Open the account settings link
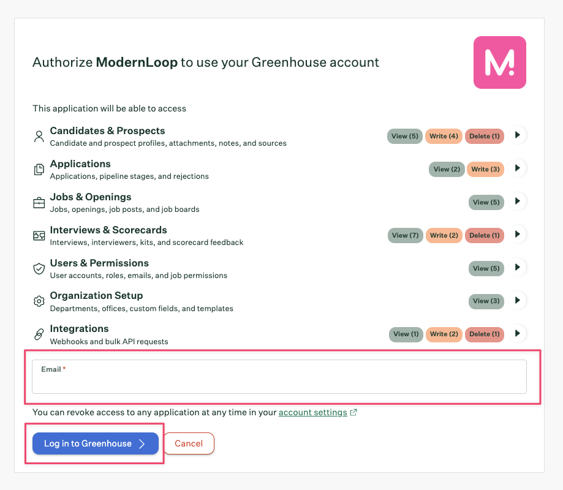This screenshot has height=490, width=563. coord(312,412)
